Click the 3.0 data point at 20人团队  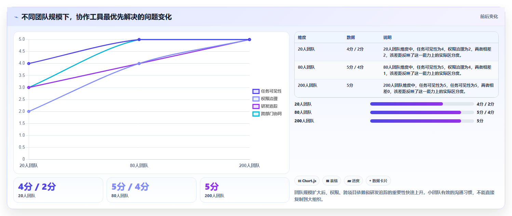coord(29,87)
